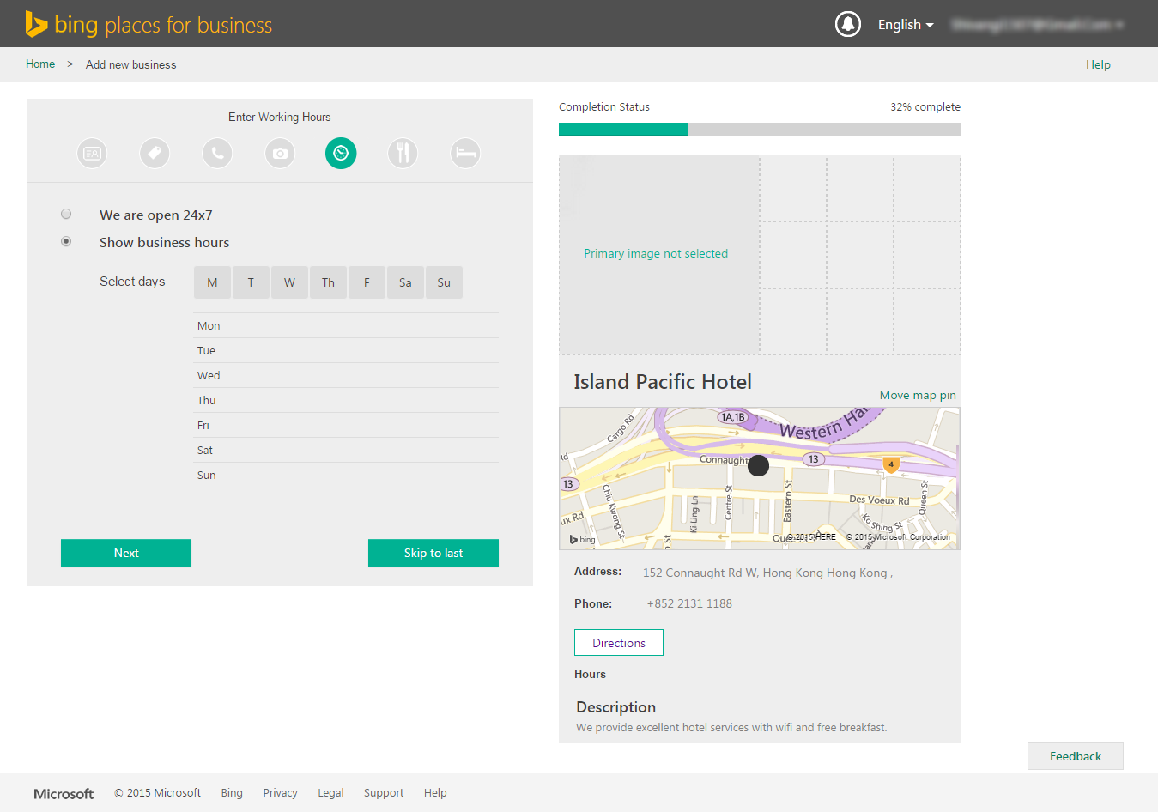Open the Help footer link
This screenshot has height=812, width=1158.
click(435, 793)
